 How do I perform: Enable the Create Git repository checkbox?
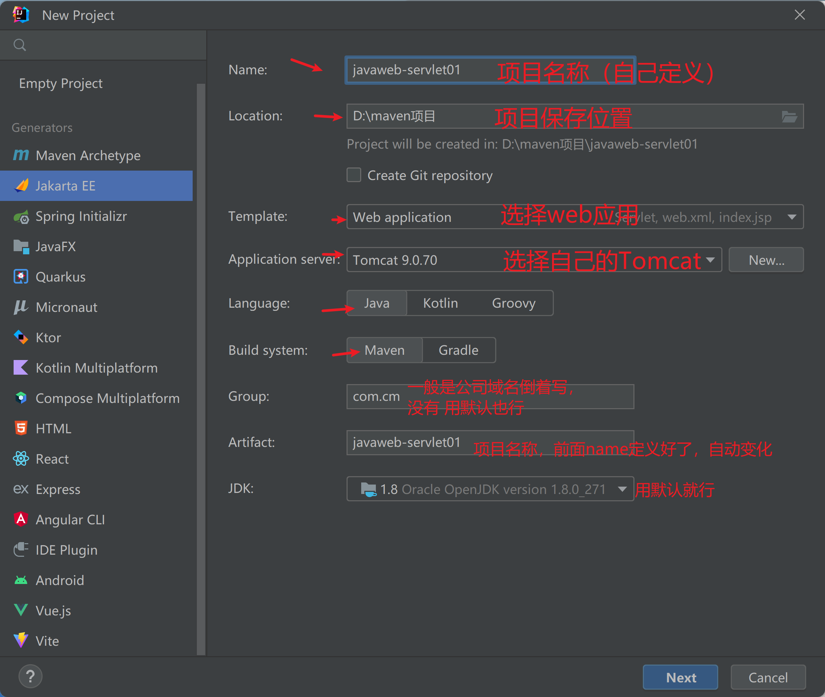354,175
